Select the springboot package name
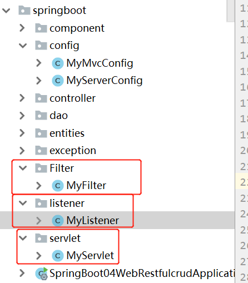The height and width of the screenshot is (283, 248). (x=59, y=11)
